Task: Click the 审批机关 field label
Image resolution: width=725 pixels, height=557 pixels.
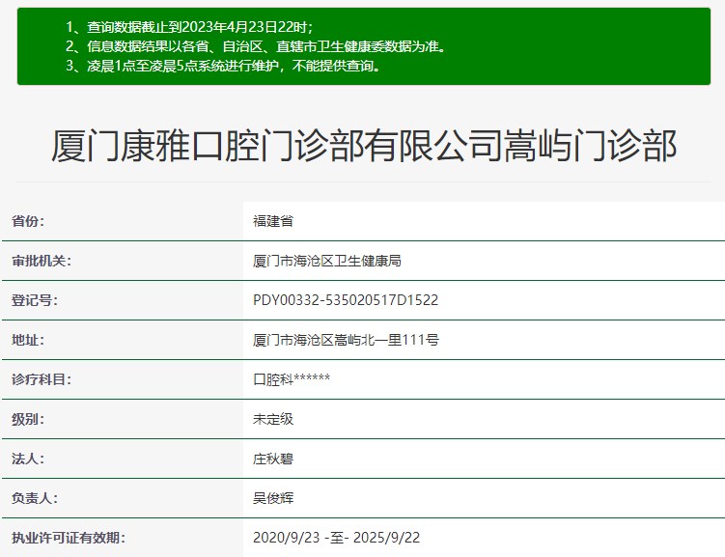Action: [x=42, y=261]
